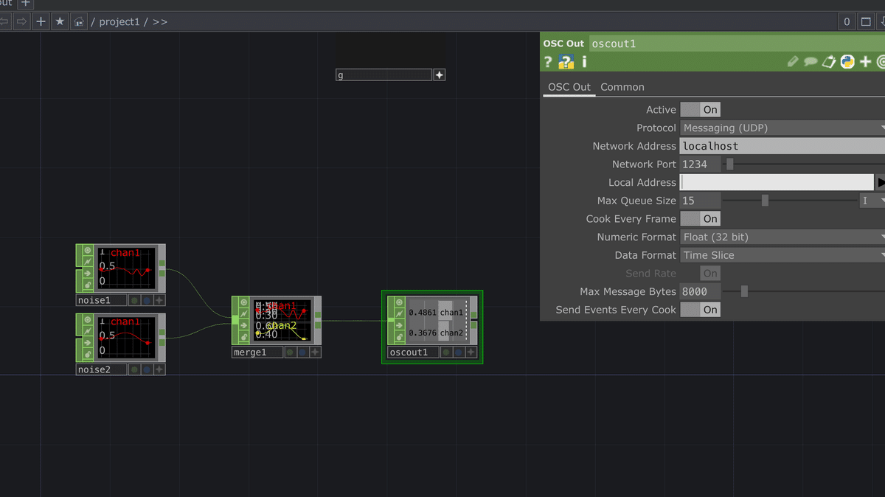Click the Python expressions icon in parameter dialog
Viewport: 885px width, 497px height.
pyautogui.click(x=847, y=62)
